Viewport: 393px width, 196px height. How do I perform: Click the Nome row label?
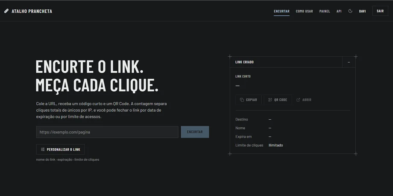tap(240, 128)
